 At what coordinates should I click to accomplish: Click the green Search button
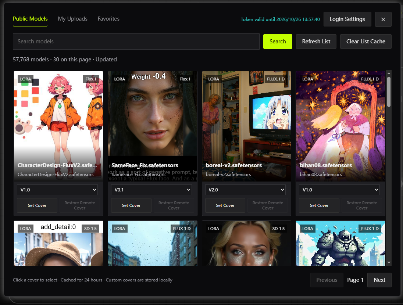(278, 42)
